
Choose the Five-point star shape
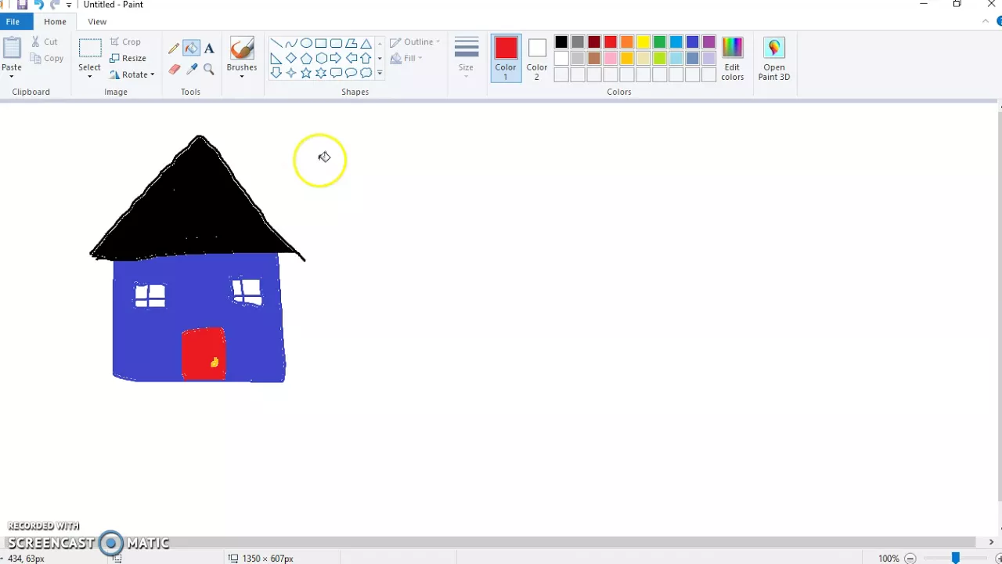pos(306,73)
